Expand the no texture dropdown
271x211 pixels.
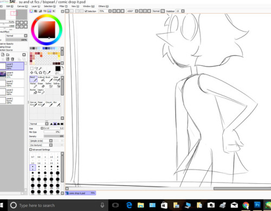pyautogui.click(x=41, y=145)
